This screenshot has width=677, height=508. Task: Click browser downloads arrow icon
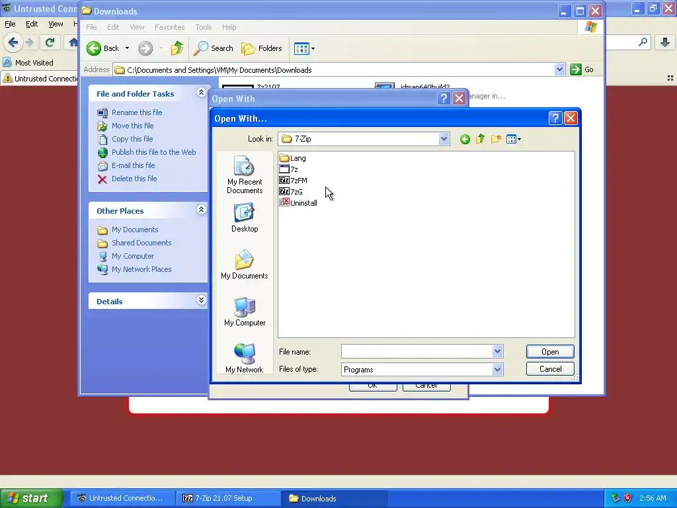tap(665, 42)
